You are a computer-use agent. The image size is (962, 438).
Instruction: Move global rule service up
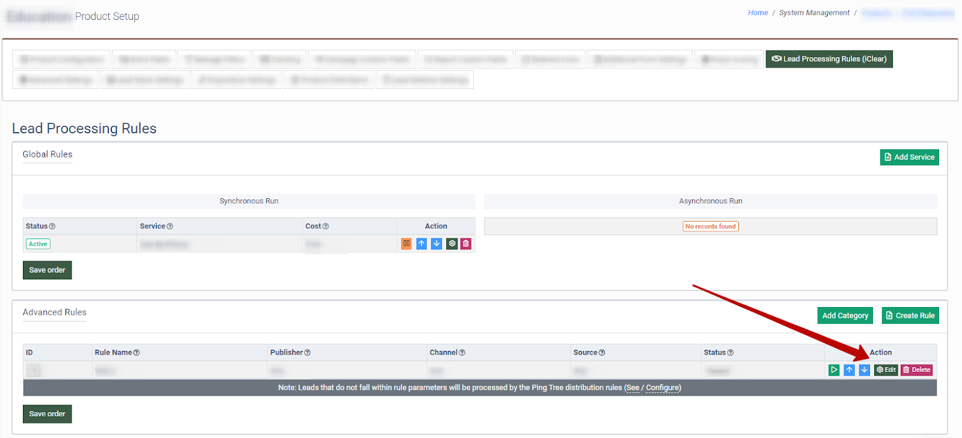pos(421,244)
